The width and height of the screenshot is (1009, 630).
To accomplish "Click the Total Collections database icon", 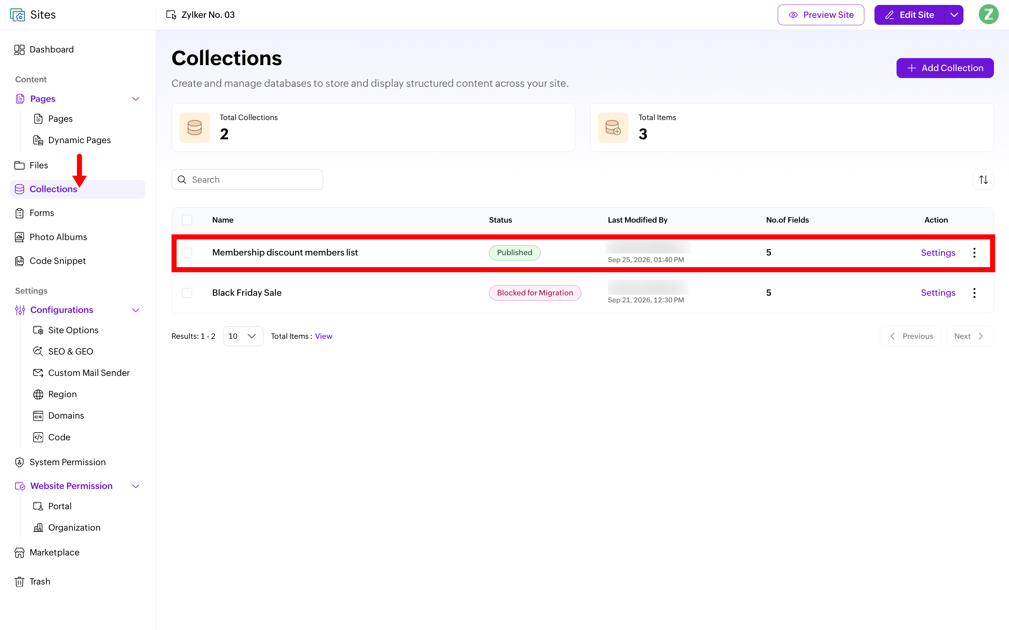I will pos(195,127).
